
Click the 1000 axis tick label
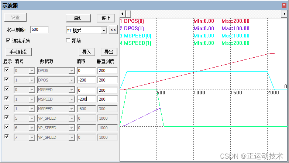click(x=199, y=93)
